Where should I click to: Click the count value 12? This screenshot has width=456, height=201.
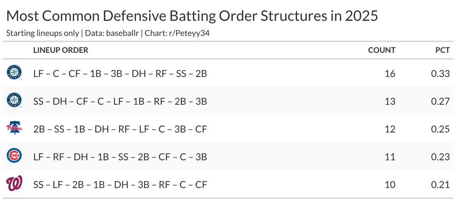(x=390, y=129)
